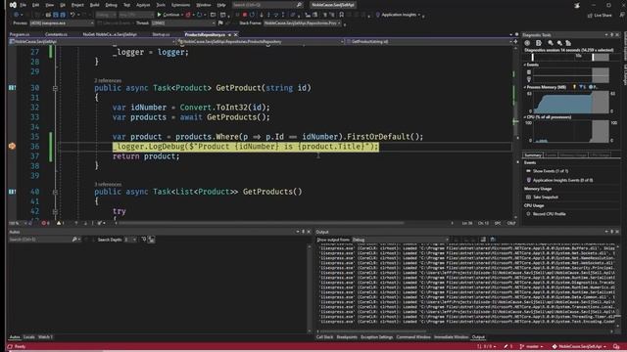Image resolution: width=627 pixels, height=352 pixels.
Task: Open the Debug menu
Action: pos(111,5)
